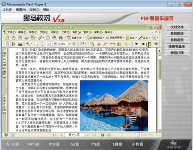193x150 pixels.
Task: Select the Hand tool
Action: (7, 44)
